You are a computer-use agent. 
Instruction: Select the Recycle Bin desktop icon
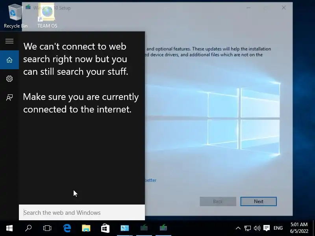15,17
